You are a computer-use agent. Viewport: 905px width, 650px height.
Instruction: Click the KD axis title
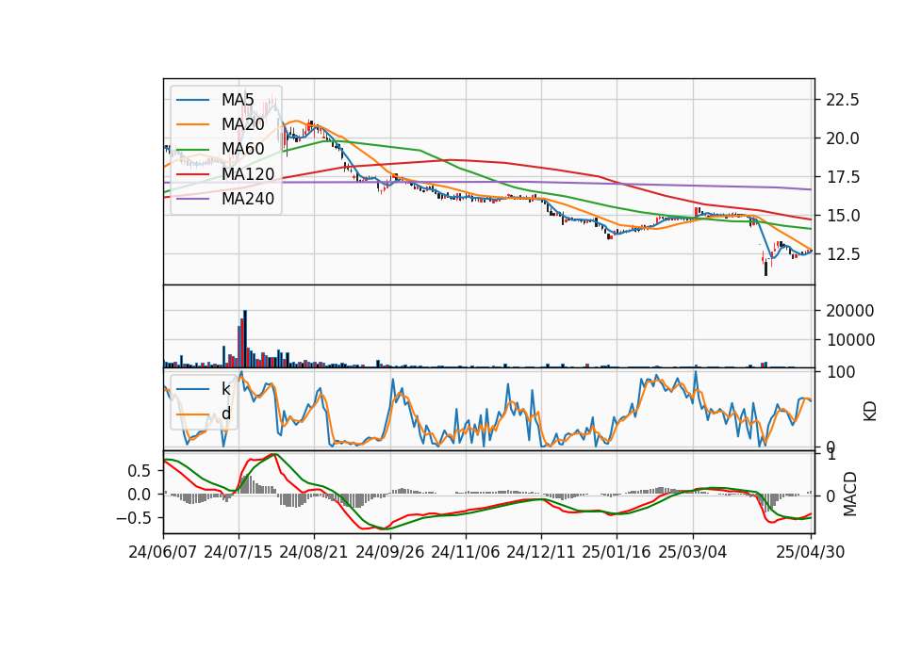870,411
